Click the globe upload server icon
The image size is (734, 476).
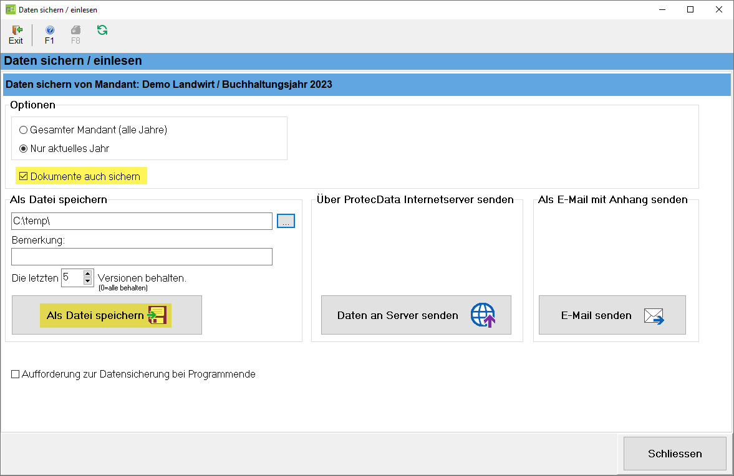point(483,316)
